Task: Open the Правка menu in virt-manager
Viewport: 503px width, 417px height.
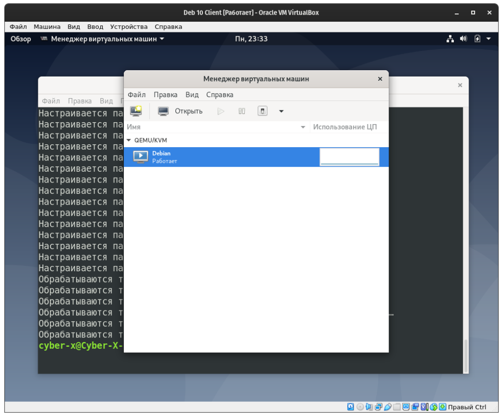Action: [x=166, y=95]
